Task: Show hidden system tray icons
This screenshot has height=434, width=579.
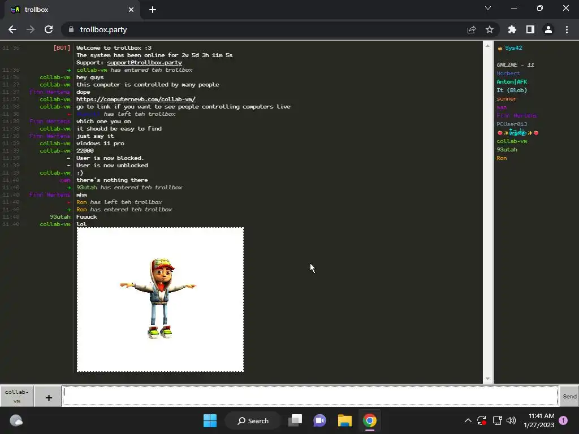Action: pyautogui.click(x=468, y=420)
